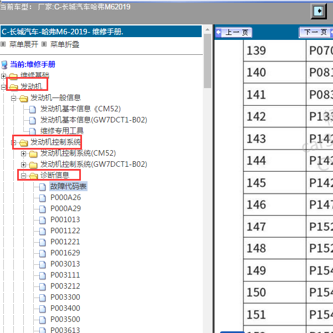The height and width of the screenshot is (333, 333).
Task: Click the tree panel scroll-up arrow
Action: point(207,29)
